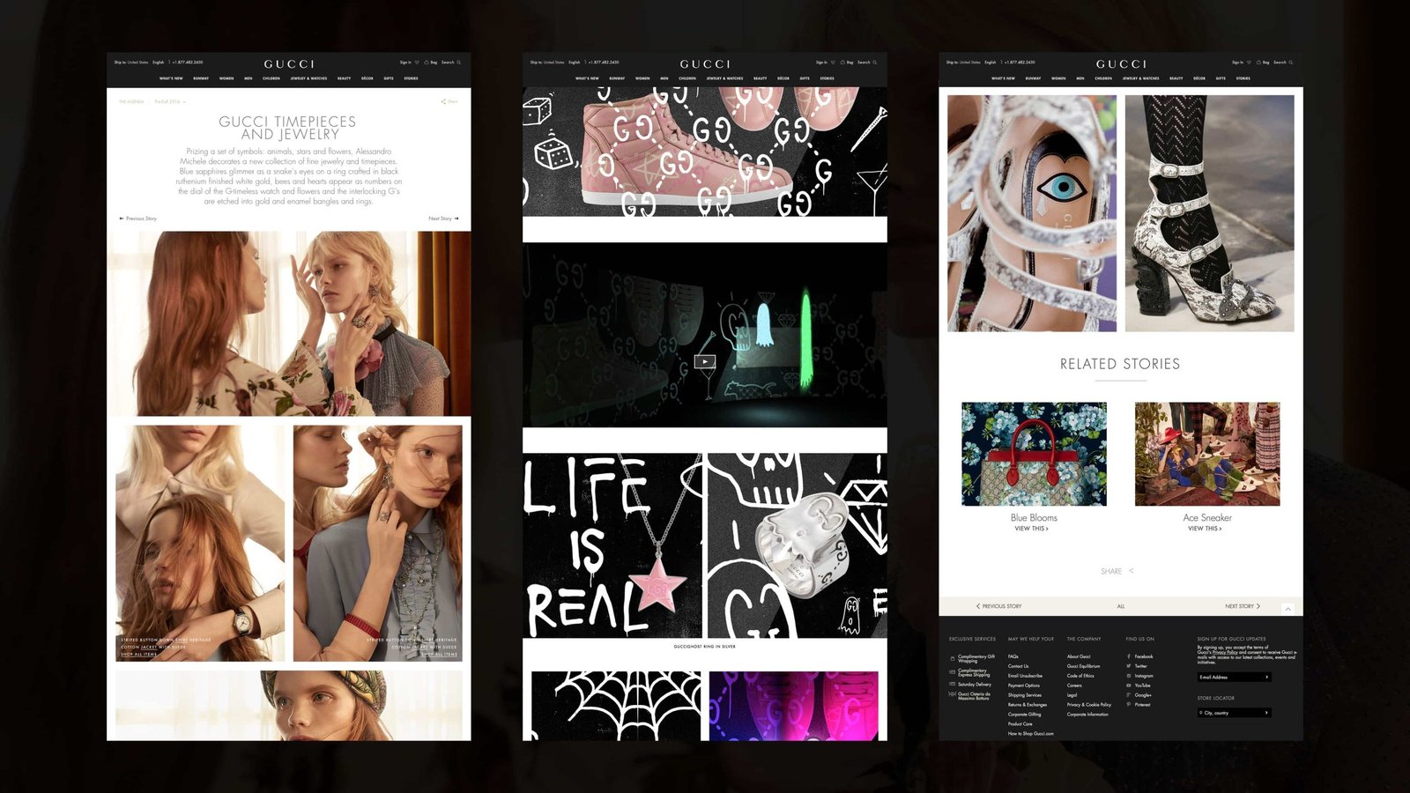The width and height of the screenshot is (1410, 793).
Task: Click the Express Shipping icon in the footer
Action: click(953, 672)
